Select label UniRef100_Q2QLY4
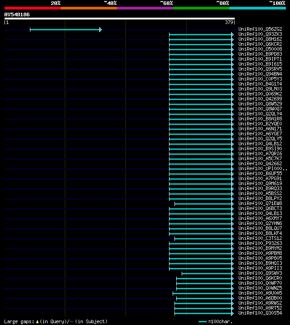 (x=260, y=114)
